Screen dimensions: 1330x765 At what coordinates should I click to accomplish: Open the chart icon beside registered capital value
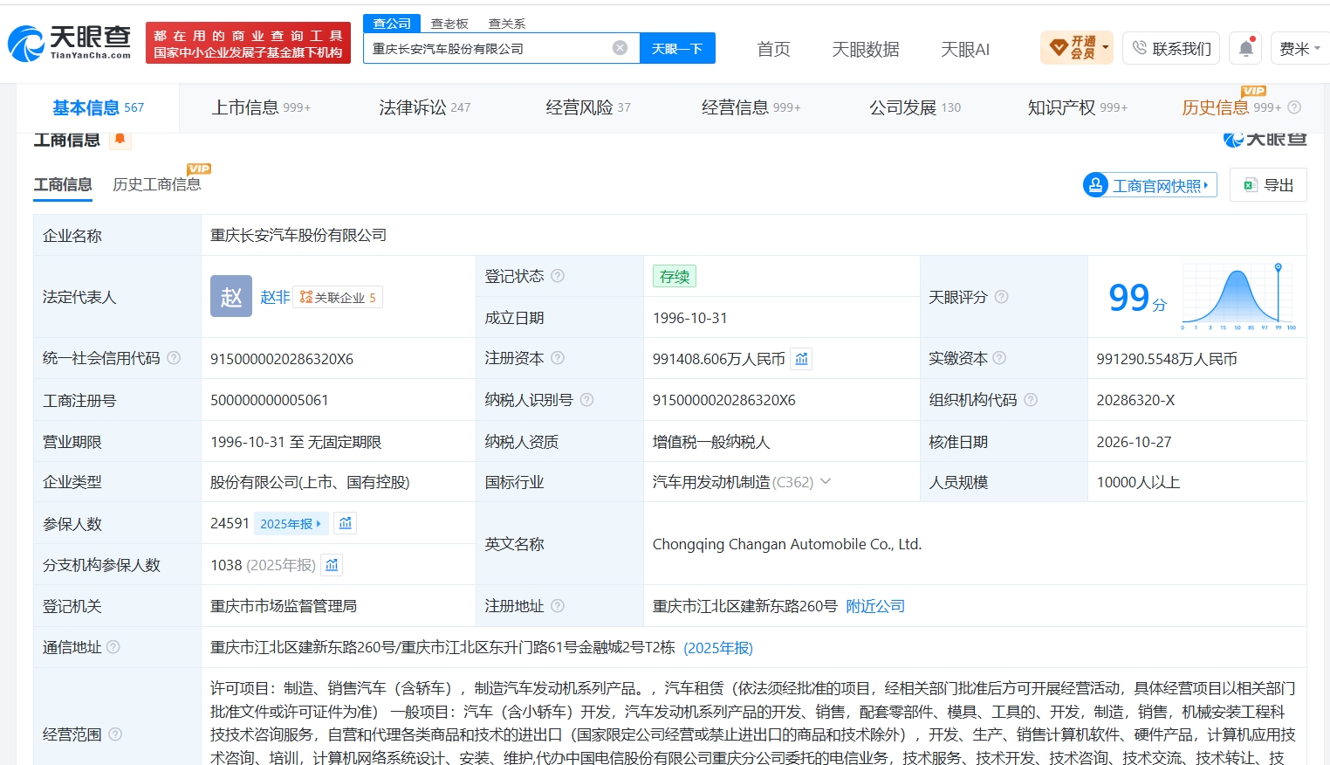point(801,359)
